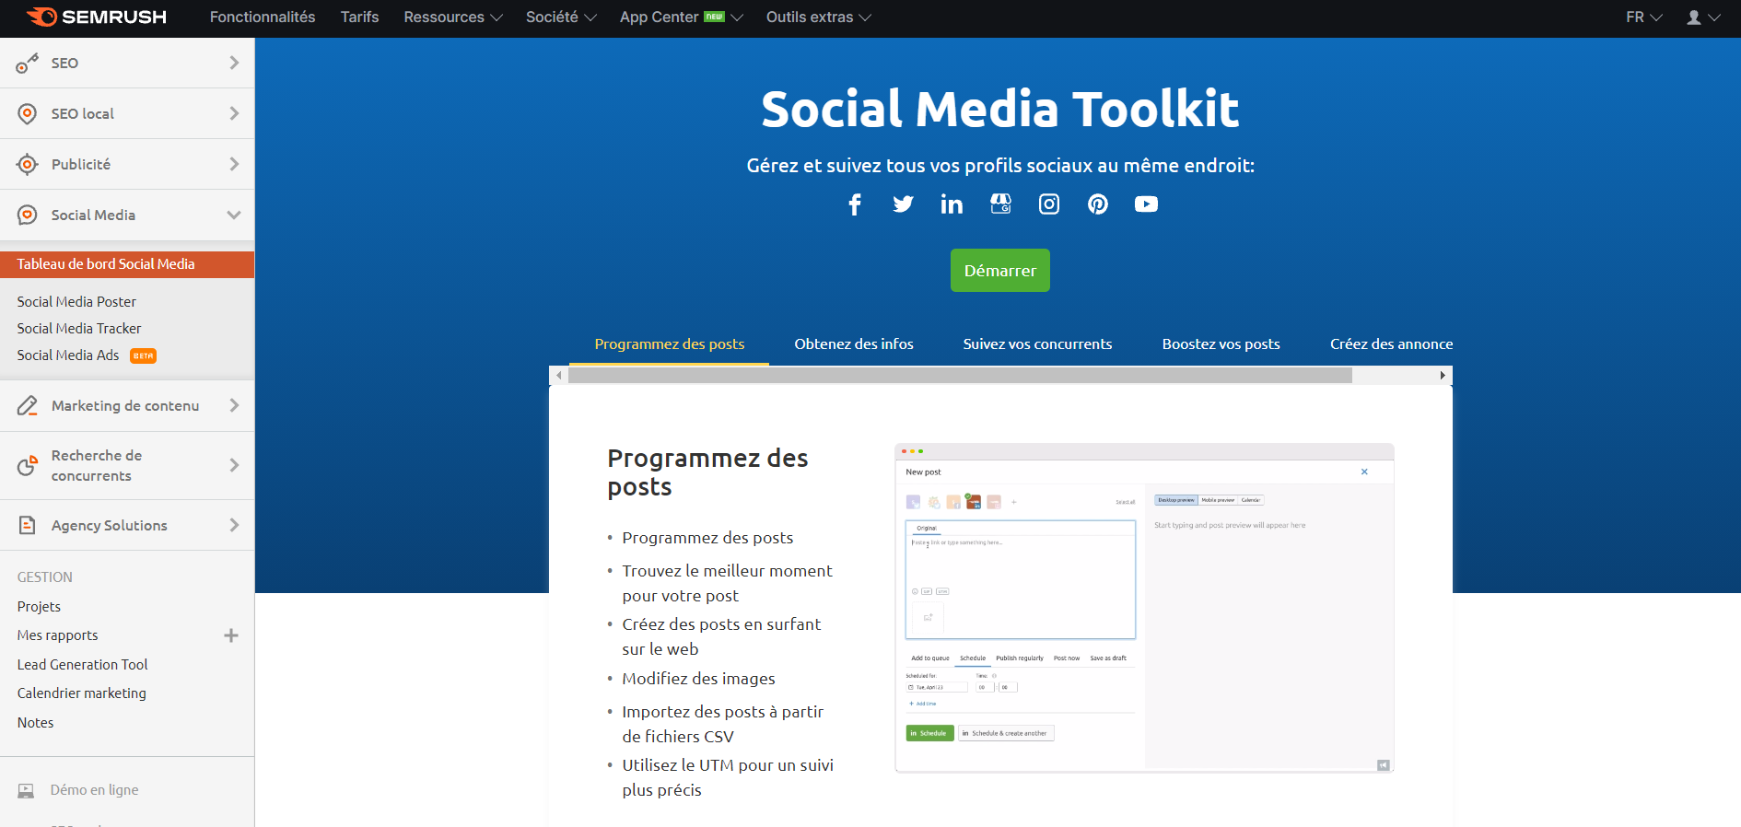The image size is (1741, 827).
Task: Click the Démo en ligne screen icon
Action: 26,790
